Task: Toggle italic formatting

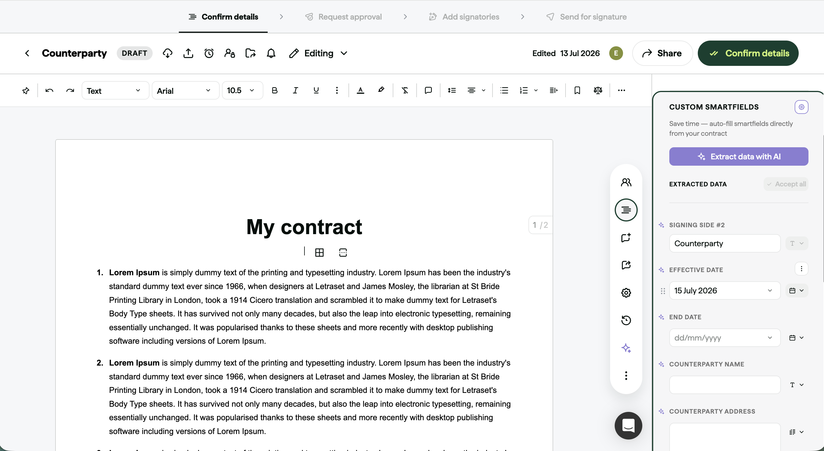Action: coord(295,91)
